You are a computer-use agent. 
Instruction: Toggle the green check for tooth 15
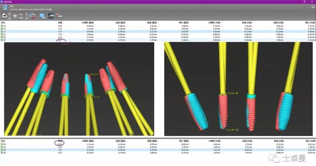click(x=2, y=26)
